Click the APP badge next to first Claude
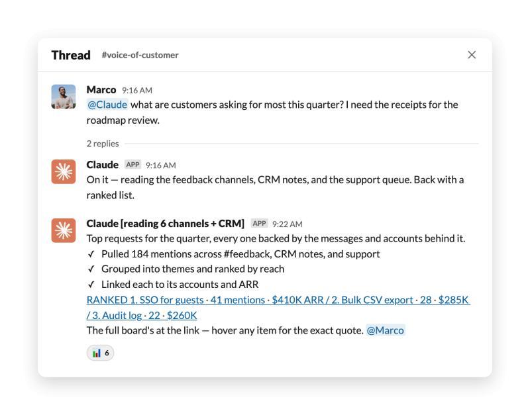The width and height of the screenshot is (530, 415). [132, 164]
